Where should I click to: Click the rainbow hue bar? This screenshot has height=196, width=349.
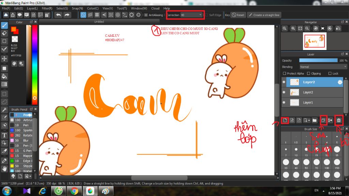coord(34,64)
